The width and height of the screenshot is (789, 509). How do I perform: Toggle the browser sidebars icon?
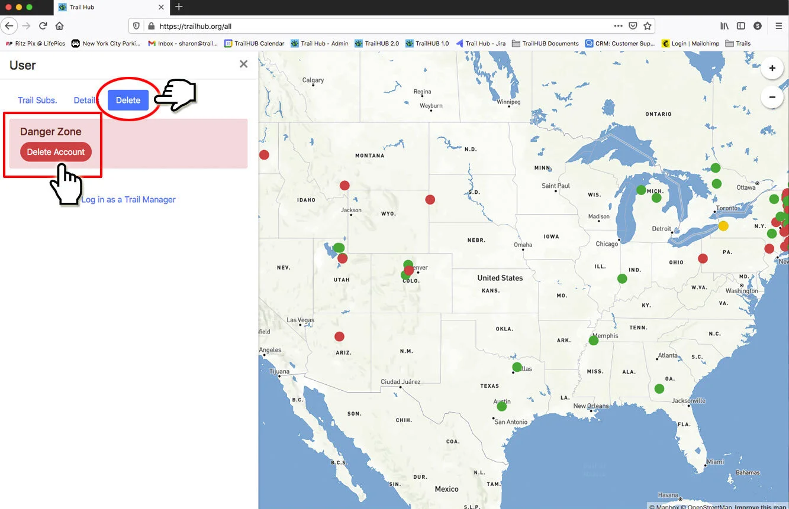pos(741,26)
